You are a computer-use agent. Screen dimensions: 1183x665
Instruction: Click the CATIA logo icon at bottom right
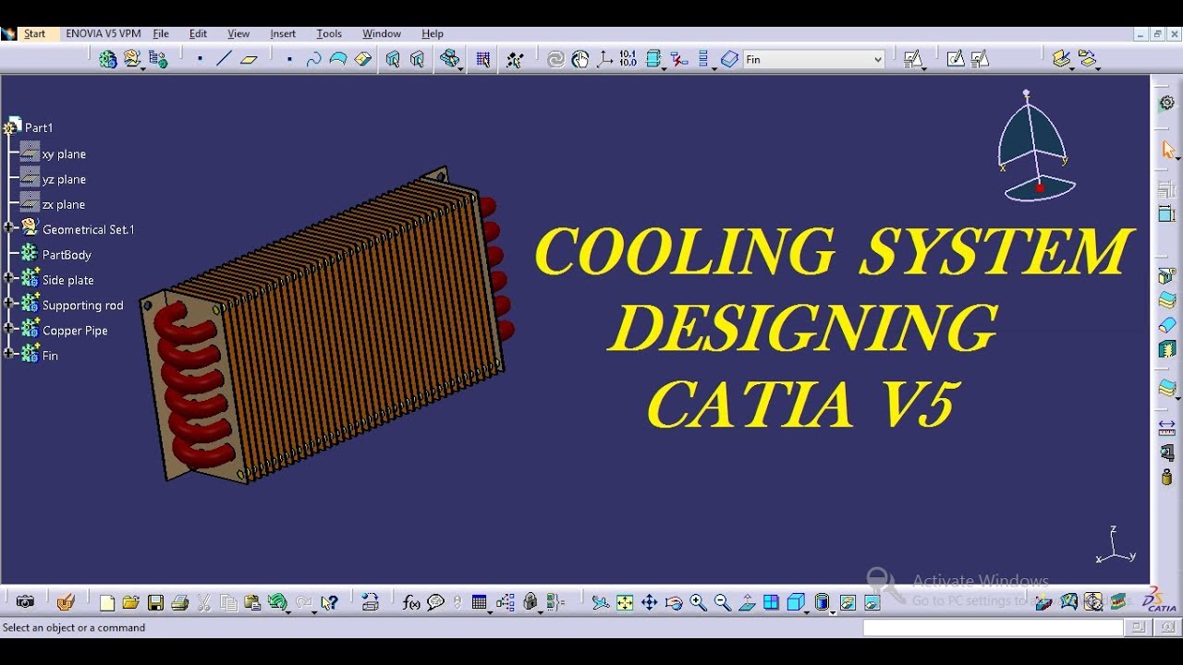point(1160,600)
